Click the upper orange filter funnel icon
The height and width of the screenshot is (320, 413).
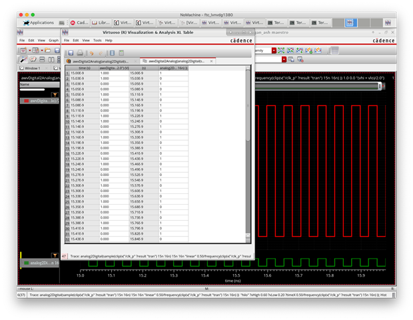pos(55,95)
